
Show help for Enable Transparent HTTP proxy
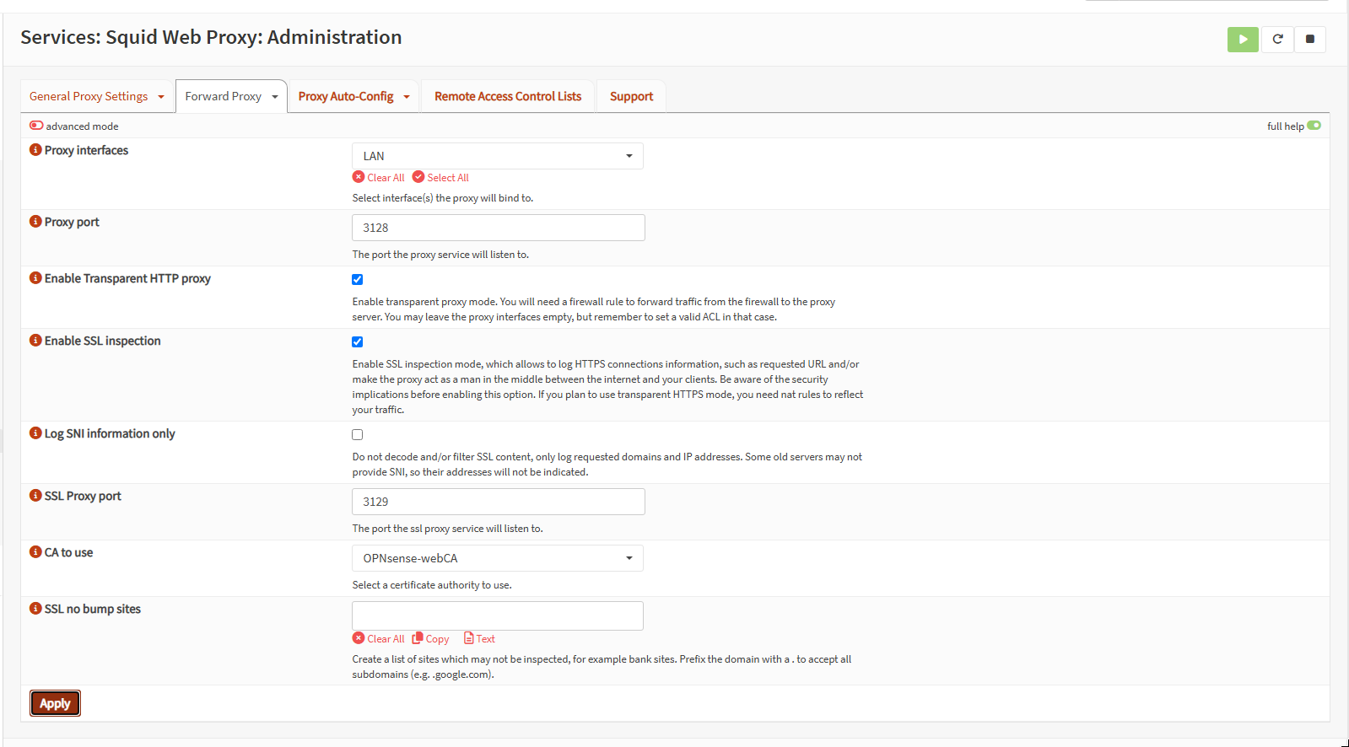click(x=35, y=277)
